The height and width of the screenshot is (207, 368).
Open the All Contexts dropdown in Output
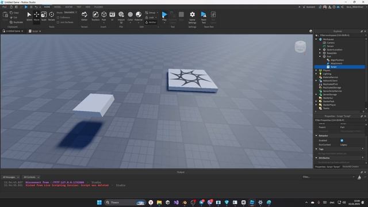31,177
